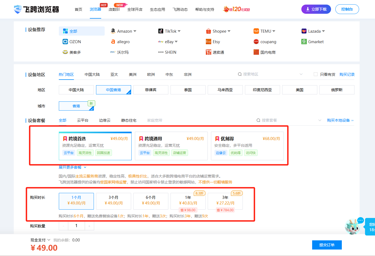375x256 pixels.
Task: Expand 展开更多套餐 to show more plans
Action: 73,167
